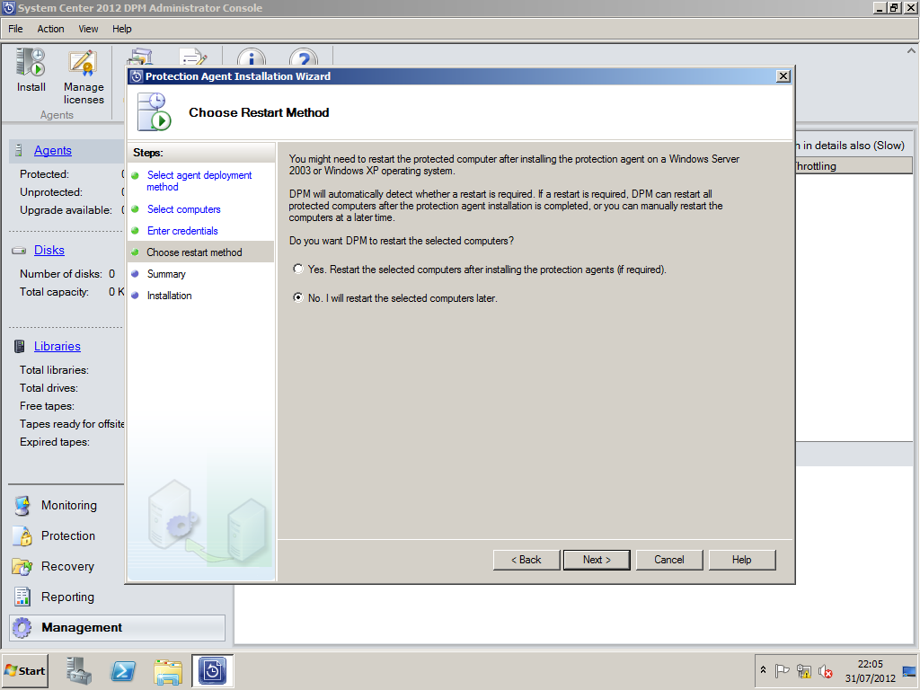The height and width of the screenshot is (690, 920).
Task: Click the Management gear icon
Action: tap(22, 628)
